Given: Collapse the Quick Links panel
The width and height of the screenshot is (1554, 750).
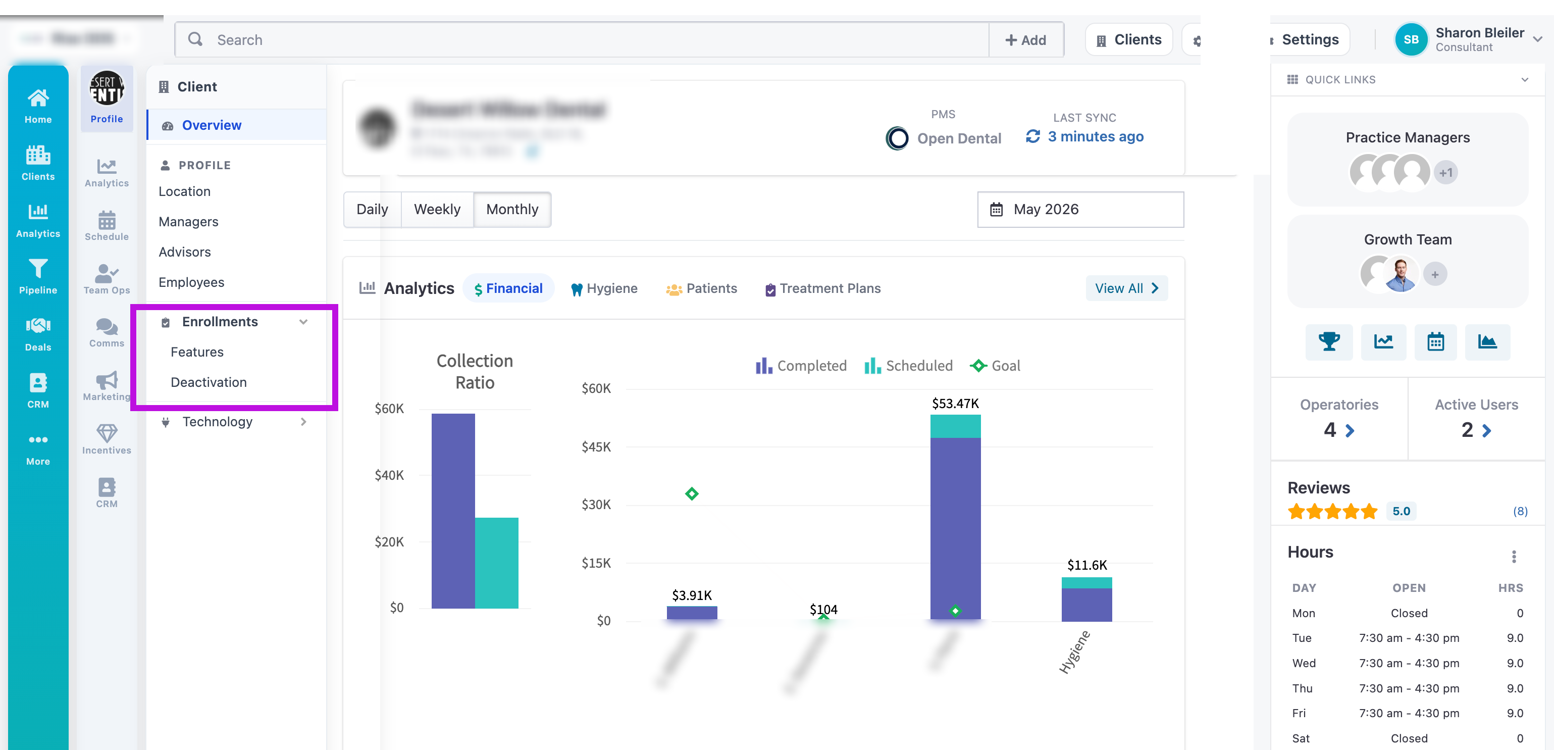Looking at the screenshot, I should click(1525, 80).
